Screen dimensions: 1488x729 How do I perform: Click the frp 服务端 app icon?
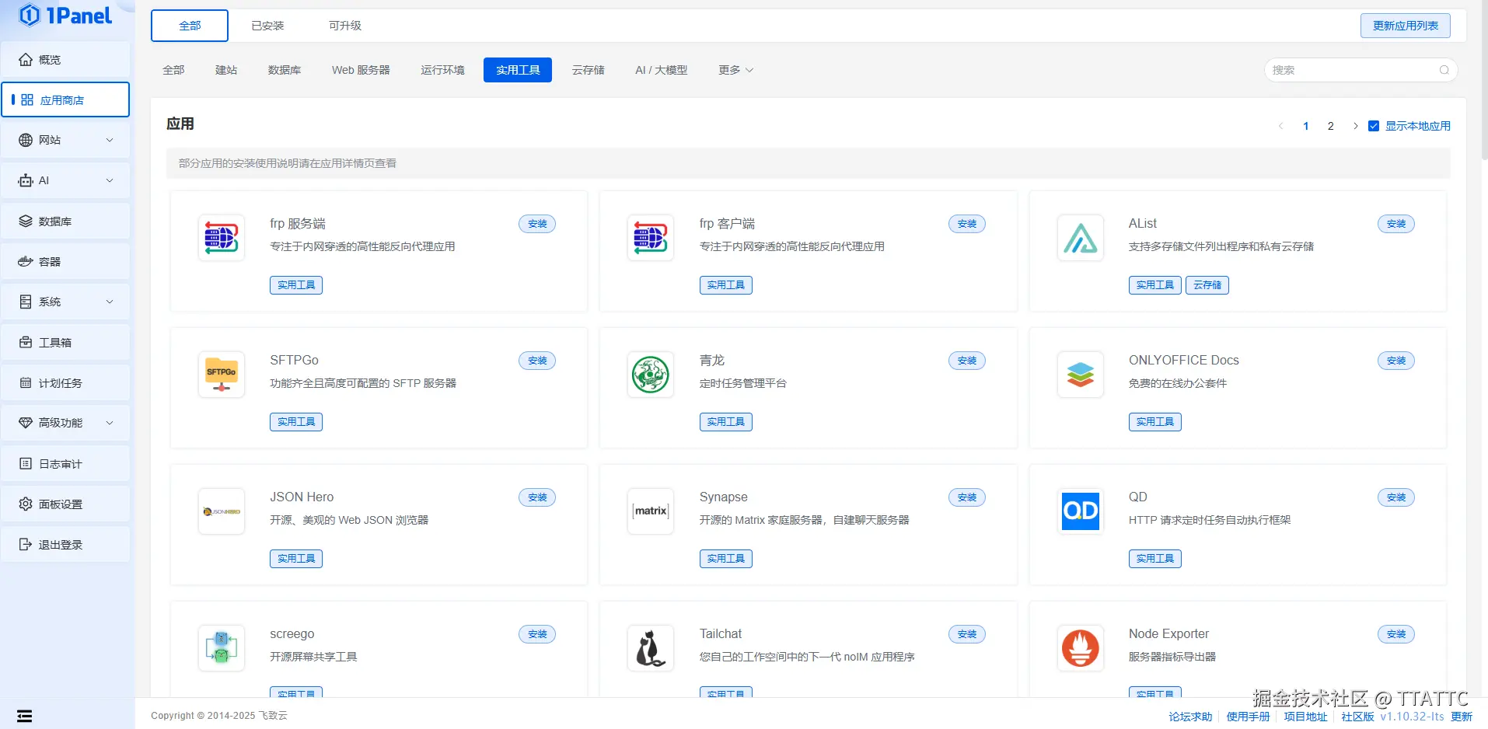(222, 238)
